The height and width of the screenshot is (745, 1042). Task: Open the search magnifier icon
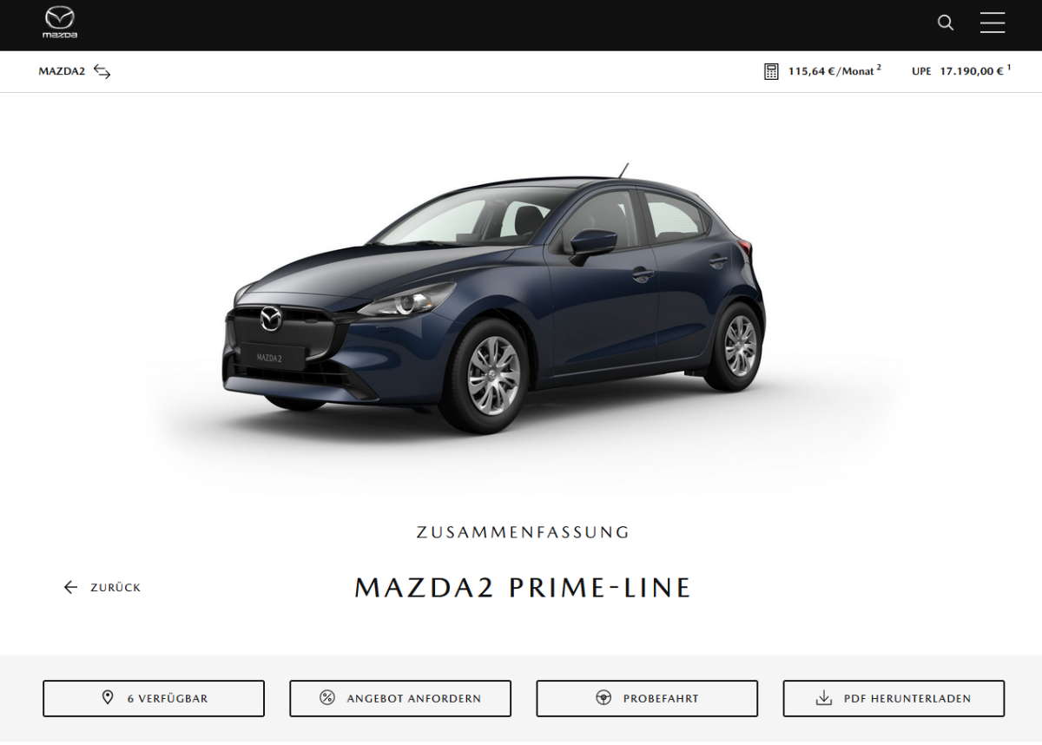(x=946, y=23)
